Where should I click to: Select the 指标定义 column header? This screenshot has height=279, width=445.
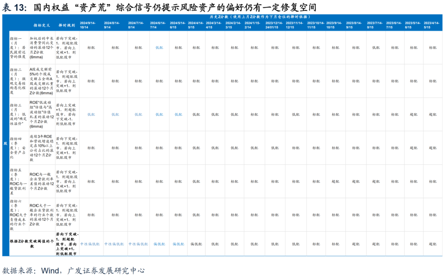42,25
